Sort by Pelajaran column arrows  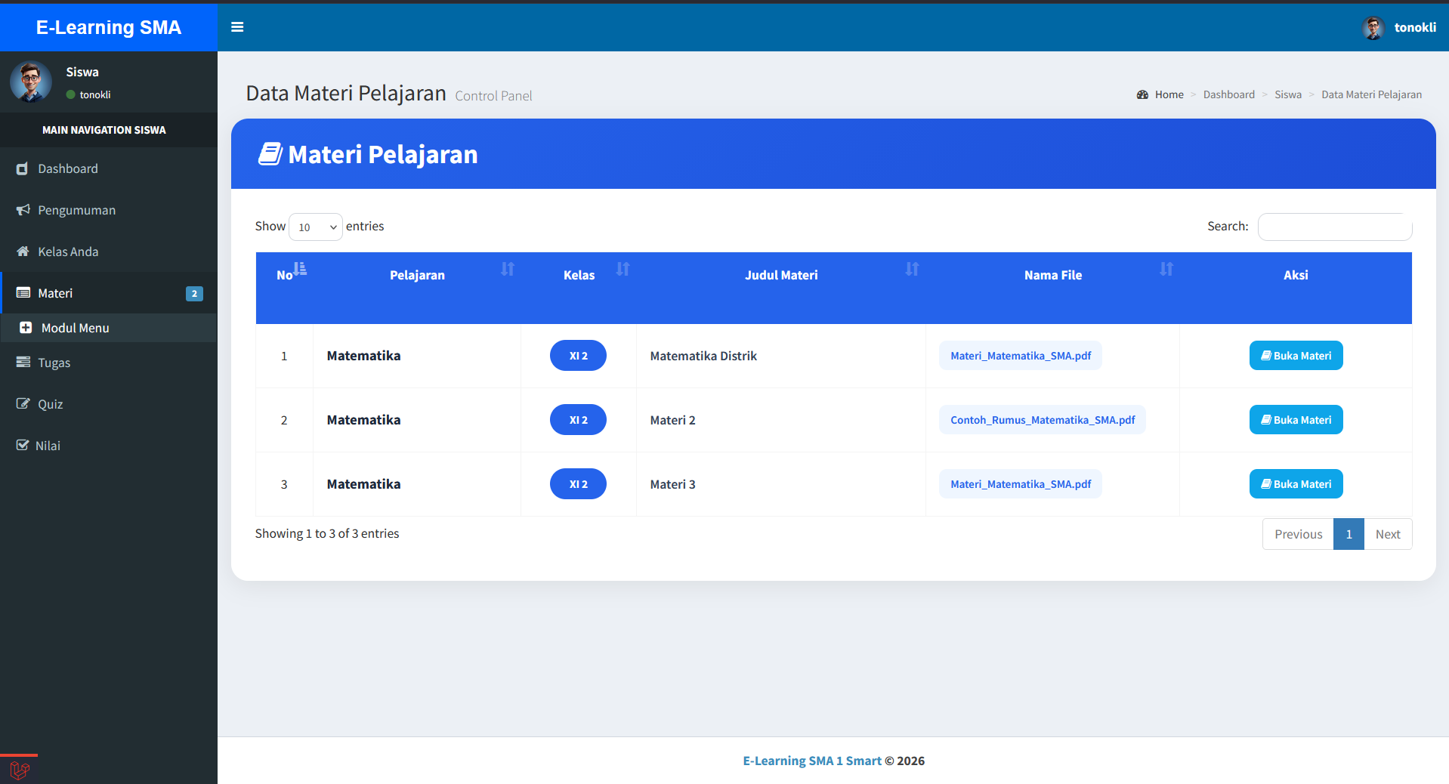point(508,269)
